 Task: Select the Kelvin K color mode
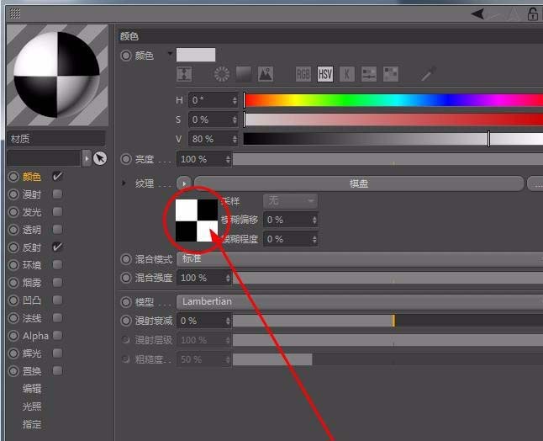[x=347, y=74]
